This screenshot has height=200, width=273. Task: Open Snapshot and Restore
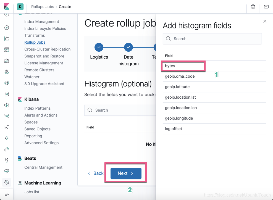click(44, 56)
